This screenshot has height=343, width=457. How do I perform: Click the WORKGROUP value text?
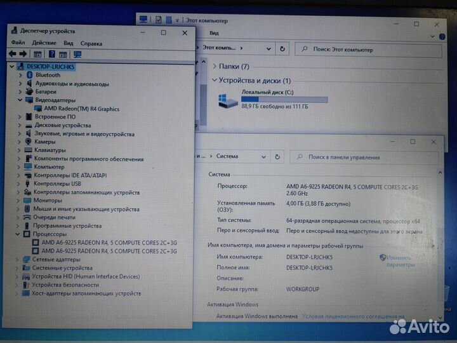303,289
